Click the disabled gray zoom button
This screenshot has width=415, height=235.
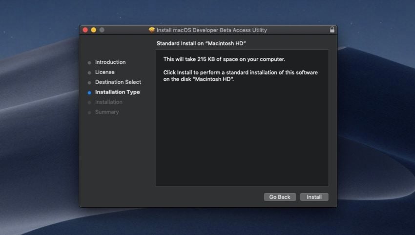(102, 30)
